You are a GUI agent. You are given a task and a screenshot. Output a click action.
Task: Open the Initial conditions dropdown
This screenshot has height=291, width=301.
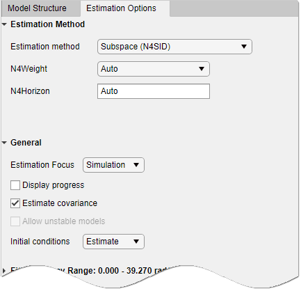113,242
